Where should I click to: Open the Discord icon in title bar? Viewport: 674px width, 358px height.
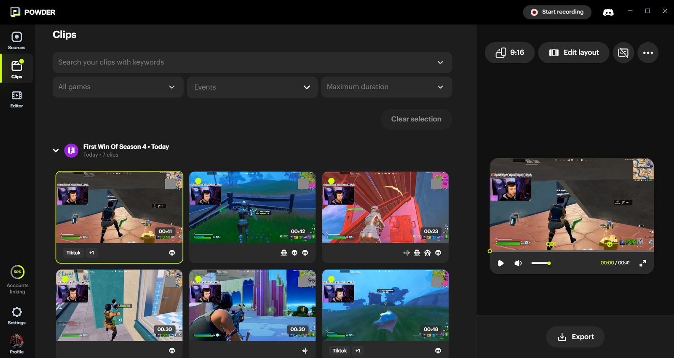click(608, 12)
